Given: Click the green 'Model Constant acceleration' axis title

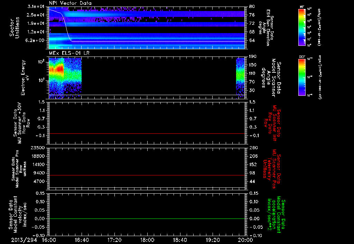Looking at the screenshot, I should pos(276,214).
